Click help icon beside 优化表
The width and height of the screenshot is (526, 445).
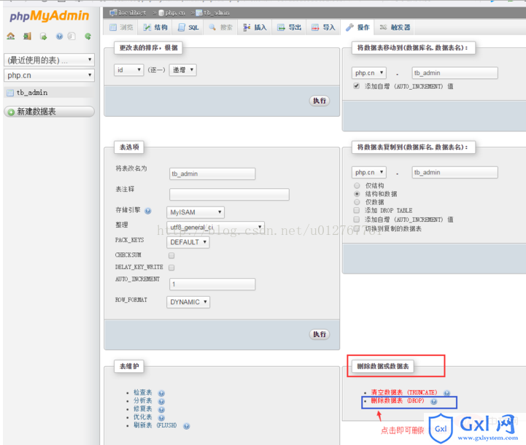(x=161, y=418)
